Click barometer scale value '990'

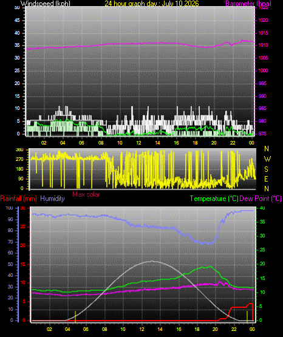pos(262,96)
